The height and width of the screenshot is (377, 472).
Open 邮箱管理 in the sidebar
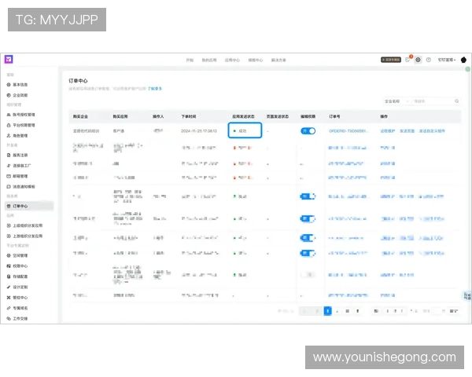(x=17, y=176)
